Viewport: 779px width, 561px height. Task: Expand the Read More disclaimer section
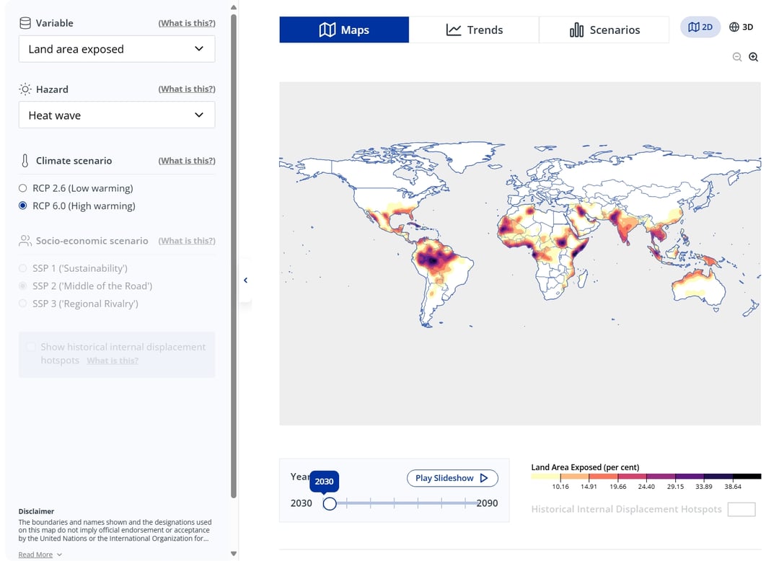coord(35,555)
